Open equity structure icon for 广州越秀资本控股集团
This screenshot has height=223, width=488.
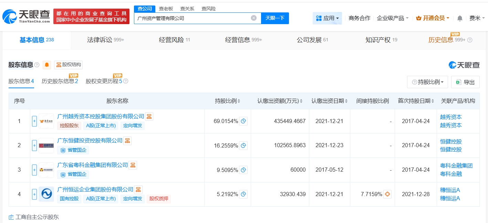click(149, 116)
